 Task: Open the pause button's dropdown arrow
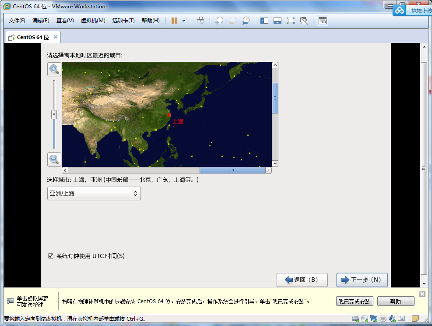tap(184, 20)
